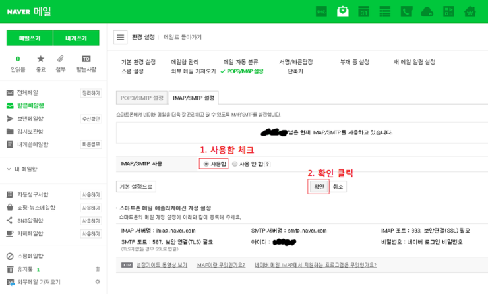Click the gear icon beside 외부메일 가져오기
Screen dimensions: 488x294
(98, 282)
